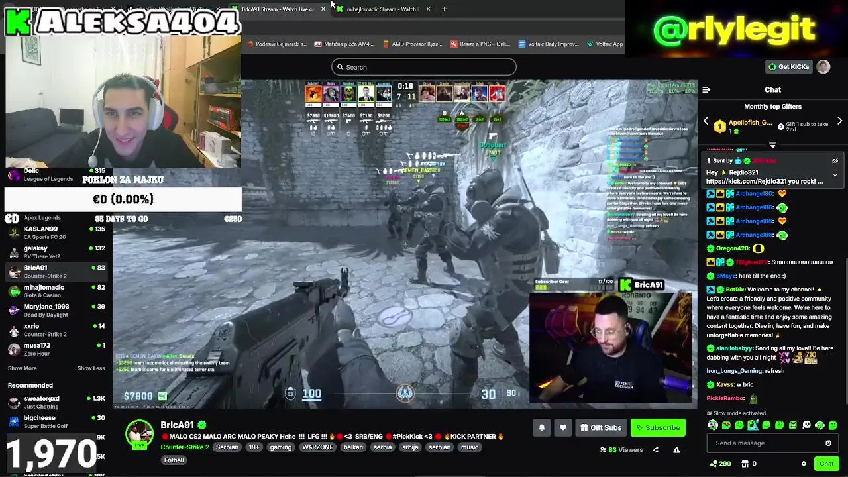The height and width of the screenshot is (477, 848).
Task: Open Resize a PNG bookmark
Action: click(x=480, y=44)
